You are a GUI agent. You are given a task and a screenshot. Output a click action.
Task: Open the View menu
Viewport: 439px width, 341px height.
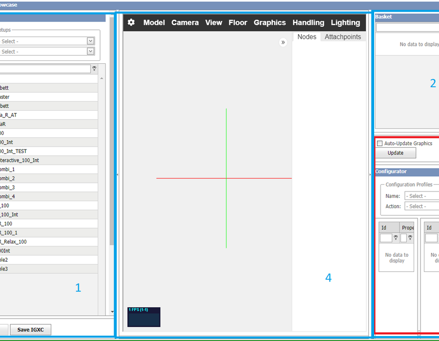click(214, 22)
